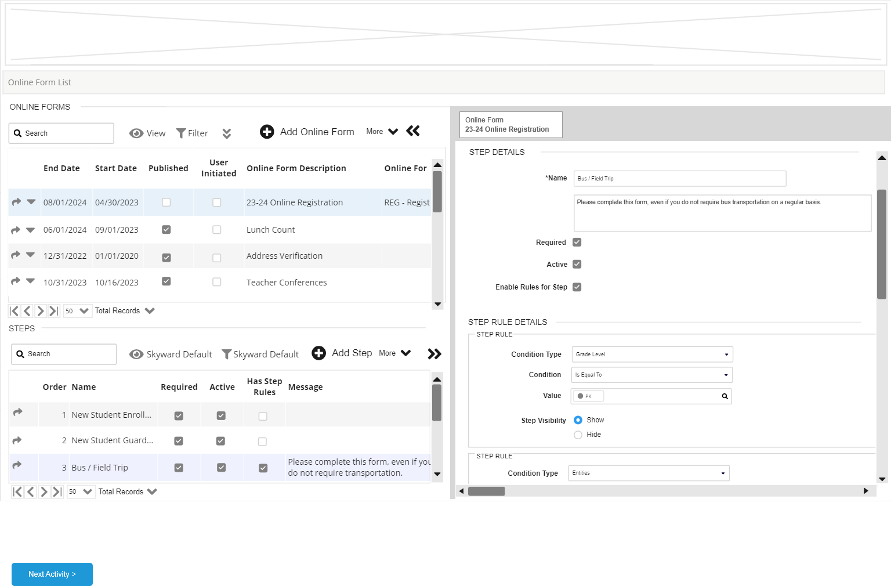Sort by End Date column header

[x=61, y=168]
